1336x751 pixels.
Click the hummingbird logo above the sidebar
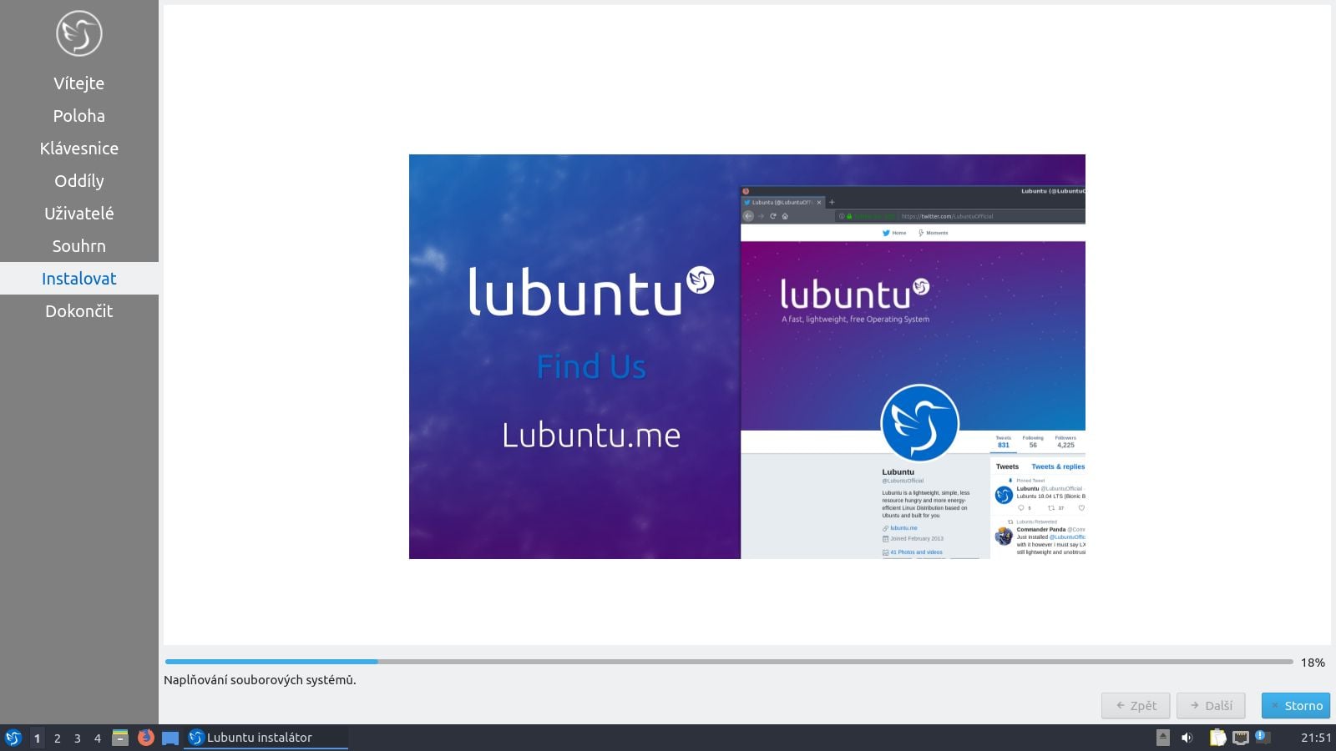(x=78, y=33)
